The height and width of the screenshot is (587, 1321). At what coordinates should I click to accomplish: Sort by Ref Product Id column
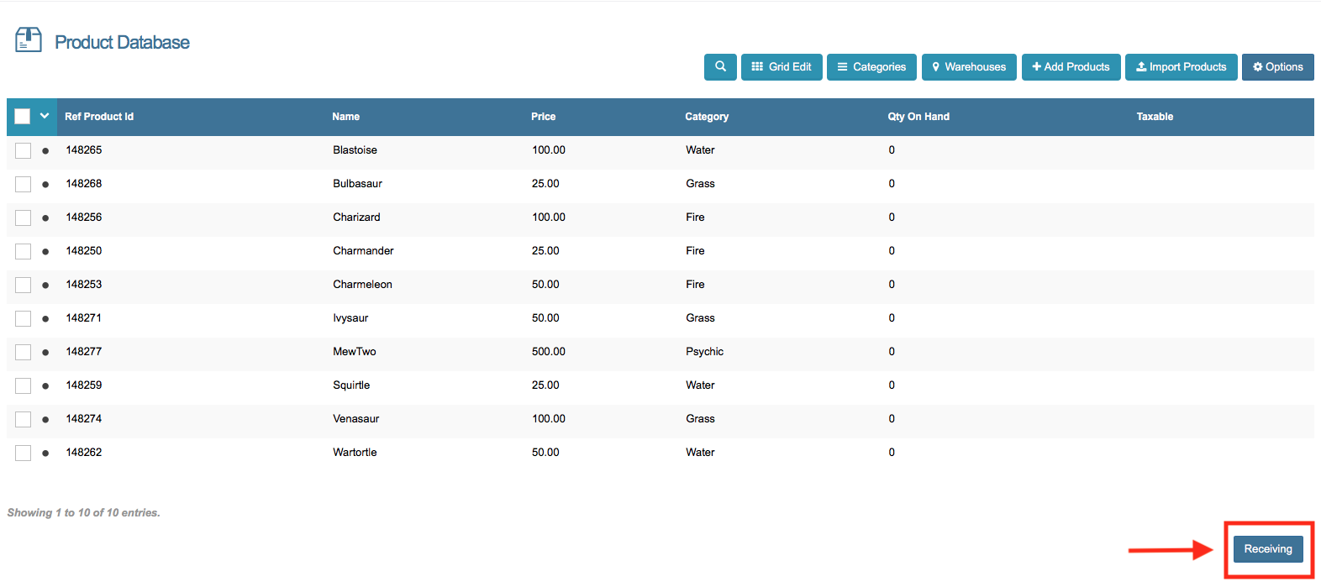tap(99, 117)
